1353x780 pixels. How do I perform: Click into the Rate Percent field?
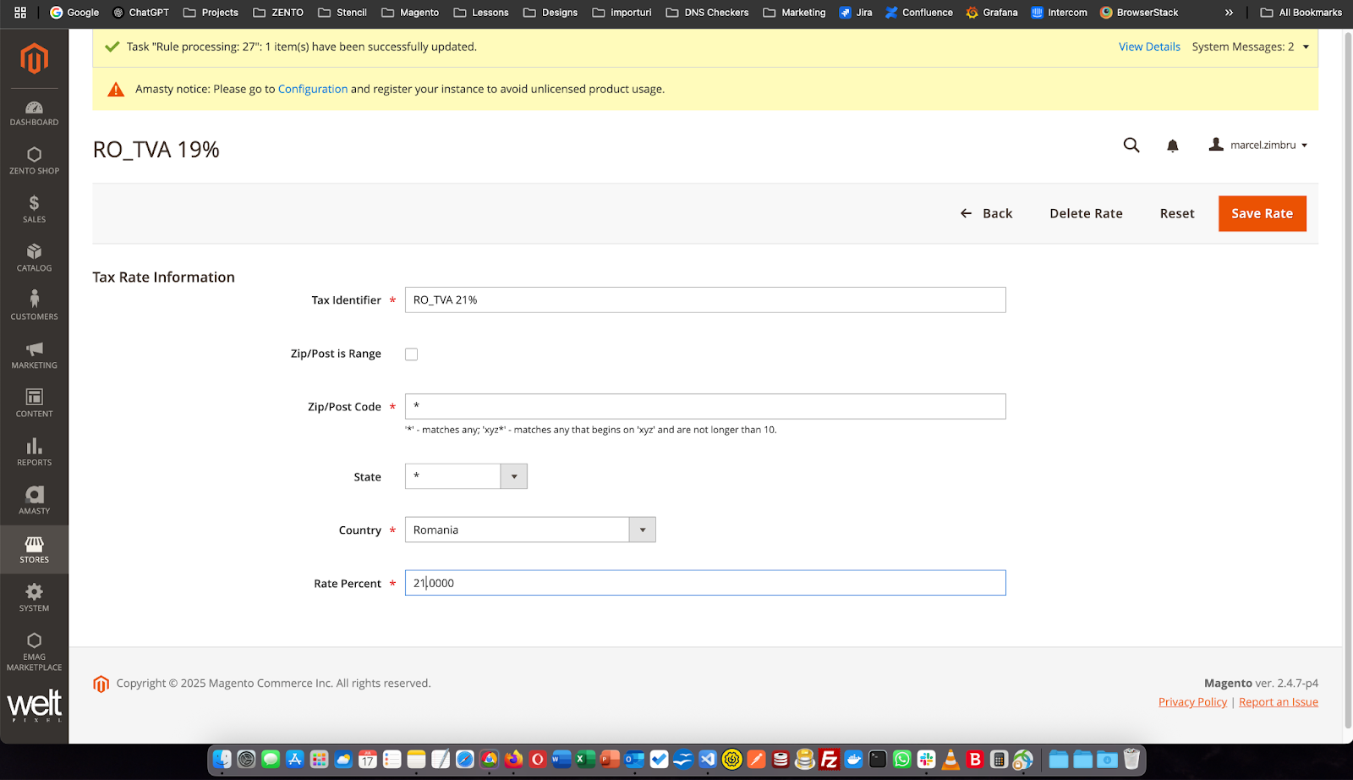click(x=705, y=583)
